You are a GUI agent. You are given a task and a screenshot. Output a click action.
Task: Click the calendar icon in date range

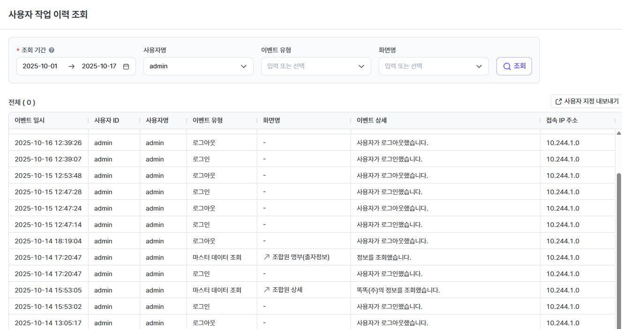point(126,66)
